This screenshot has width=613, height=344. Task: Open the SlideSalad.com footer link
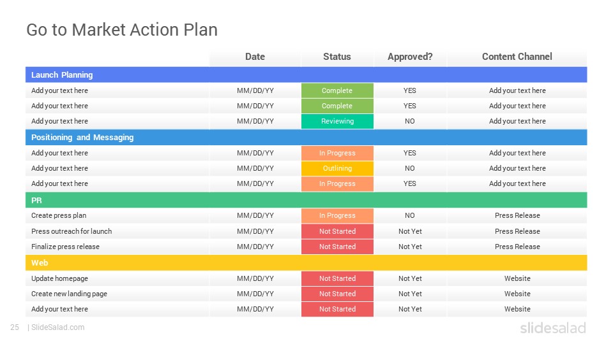pos(57,327)
